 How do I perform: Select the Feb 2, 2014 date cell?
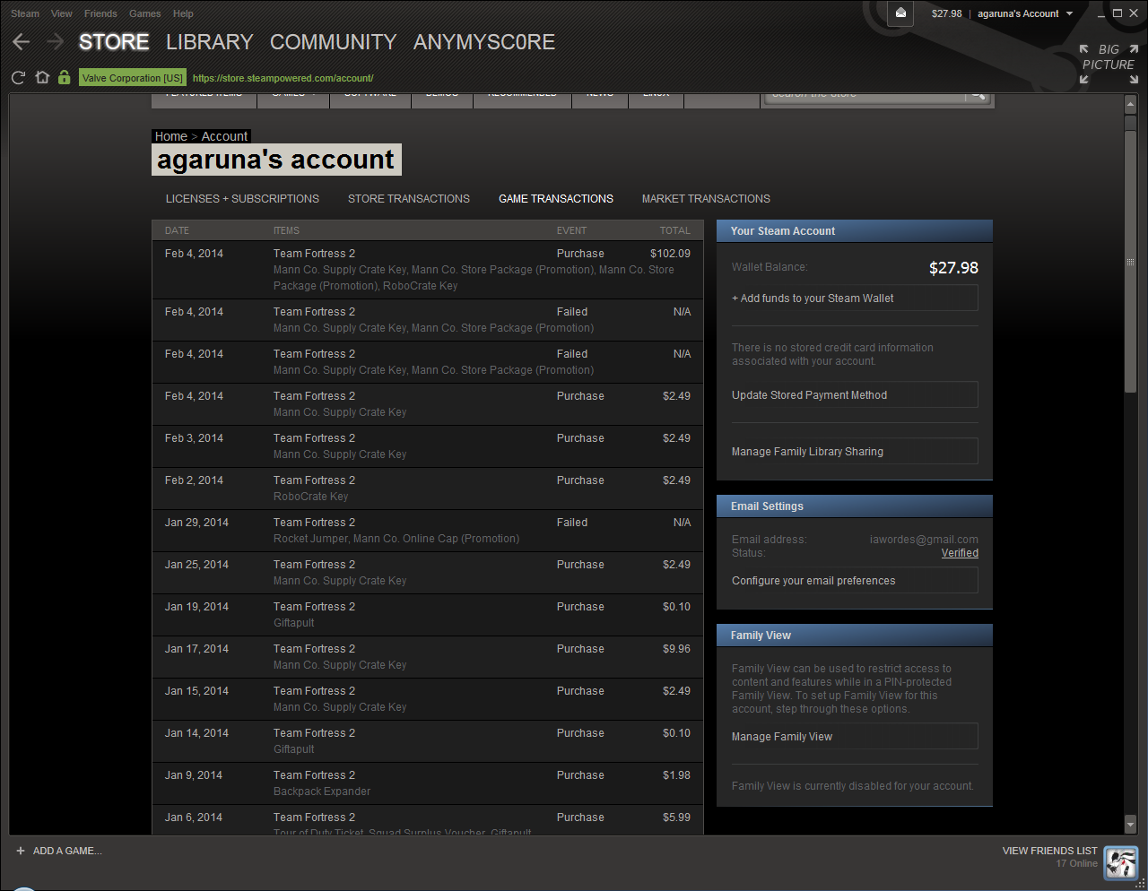click(x=194, y=480)
